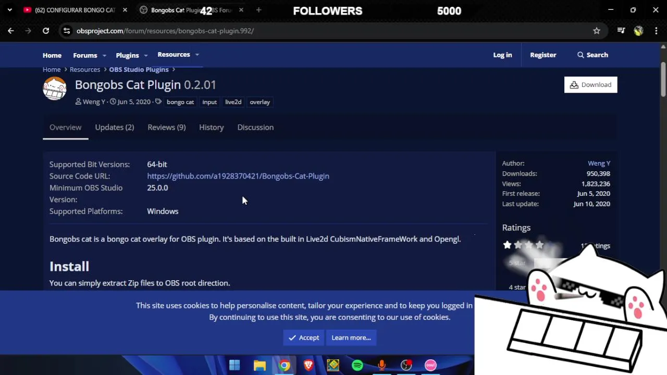The width and height of the screenshot is (667, 375).
Task: View site information icon in address bar
Action: coord(67,31)
